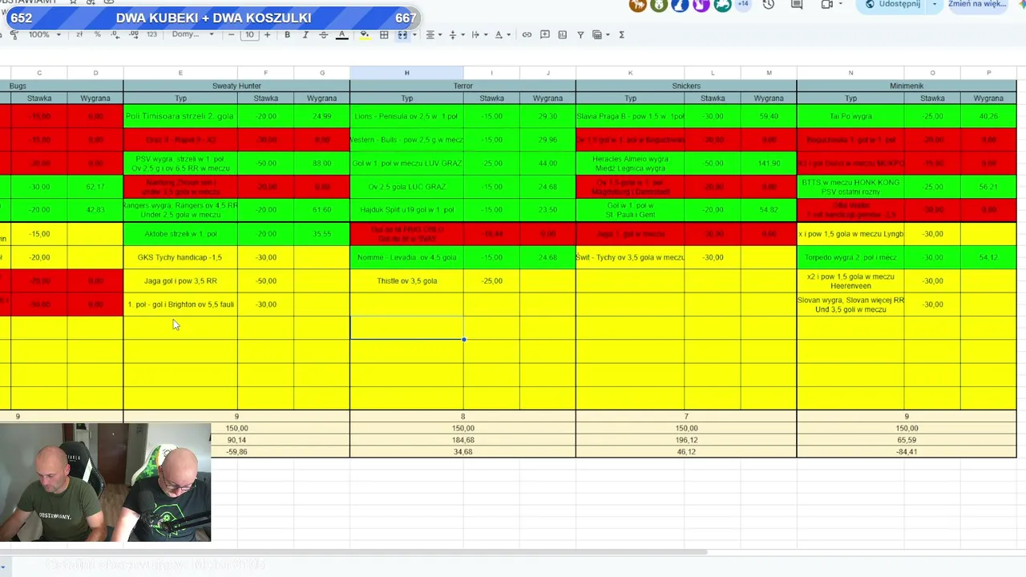
Task: Decrease font size with the minus button
Action: 232,35
